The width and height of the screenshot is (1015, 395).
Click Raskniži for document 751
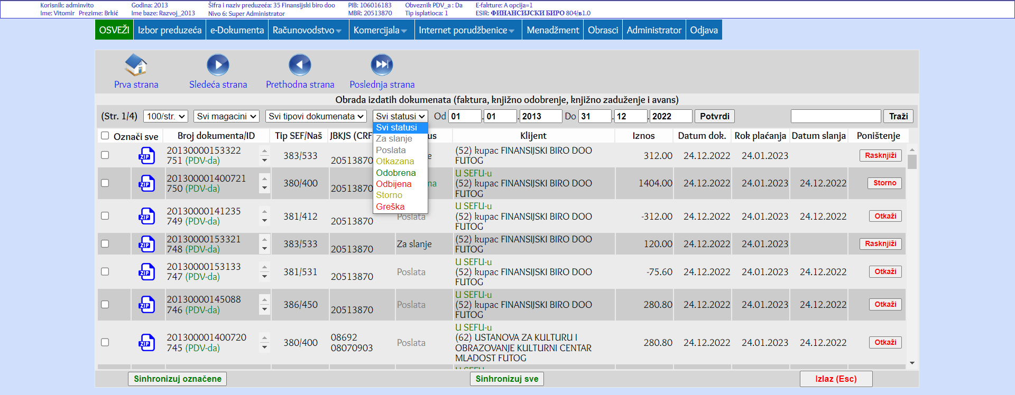pos(881,155)
